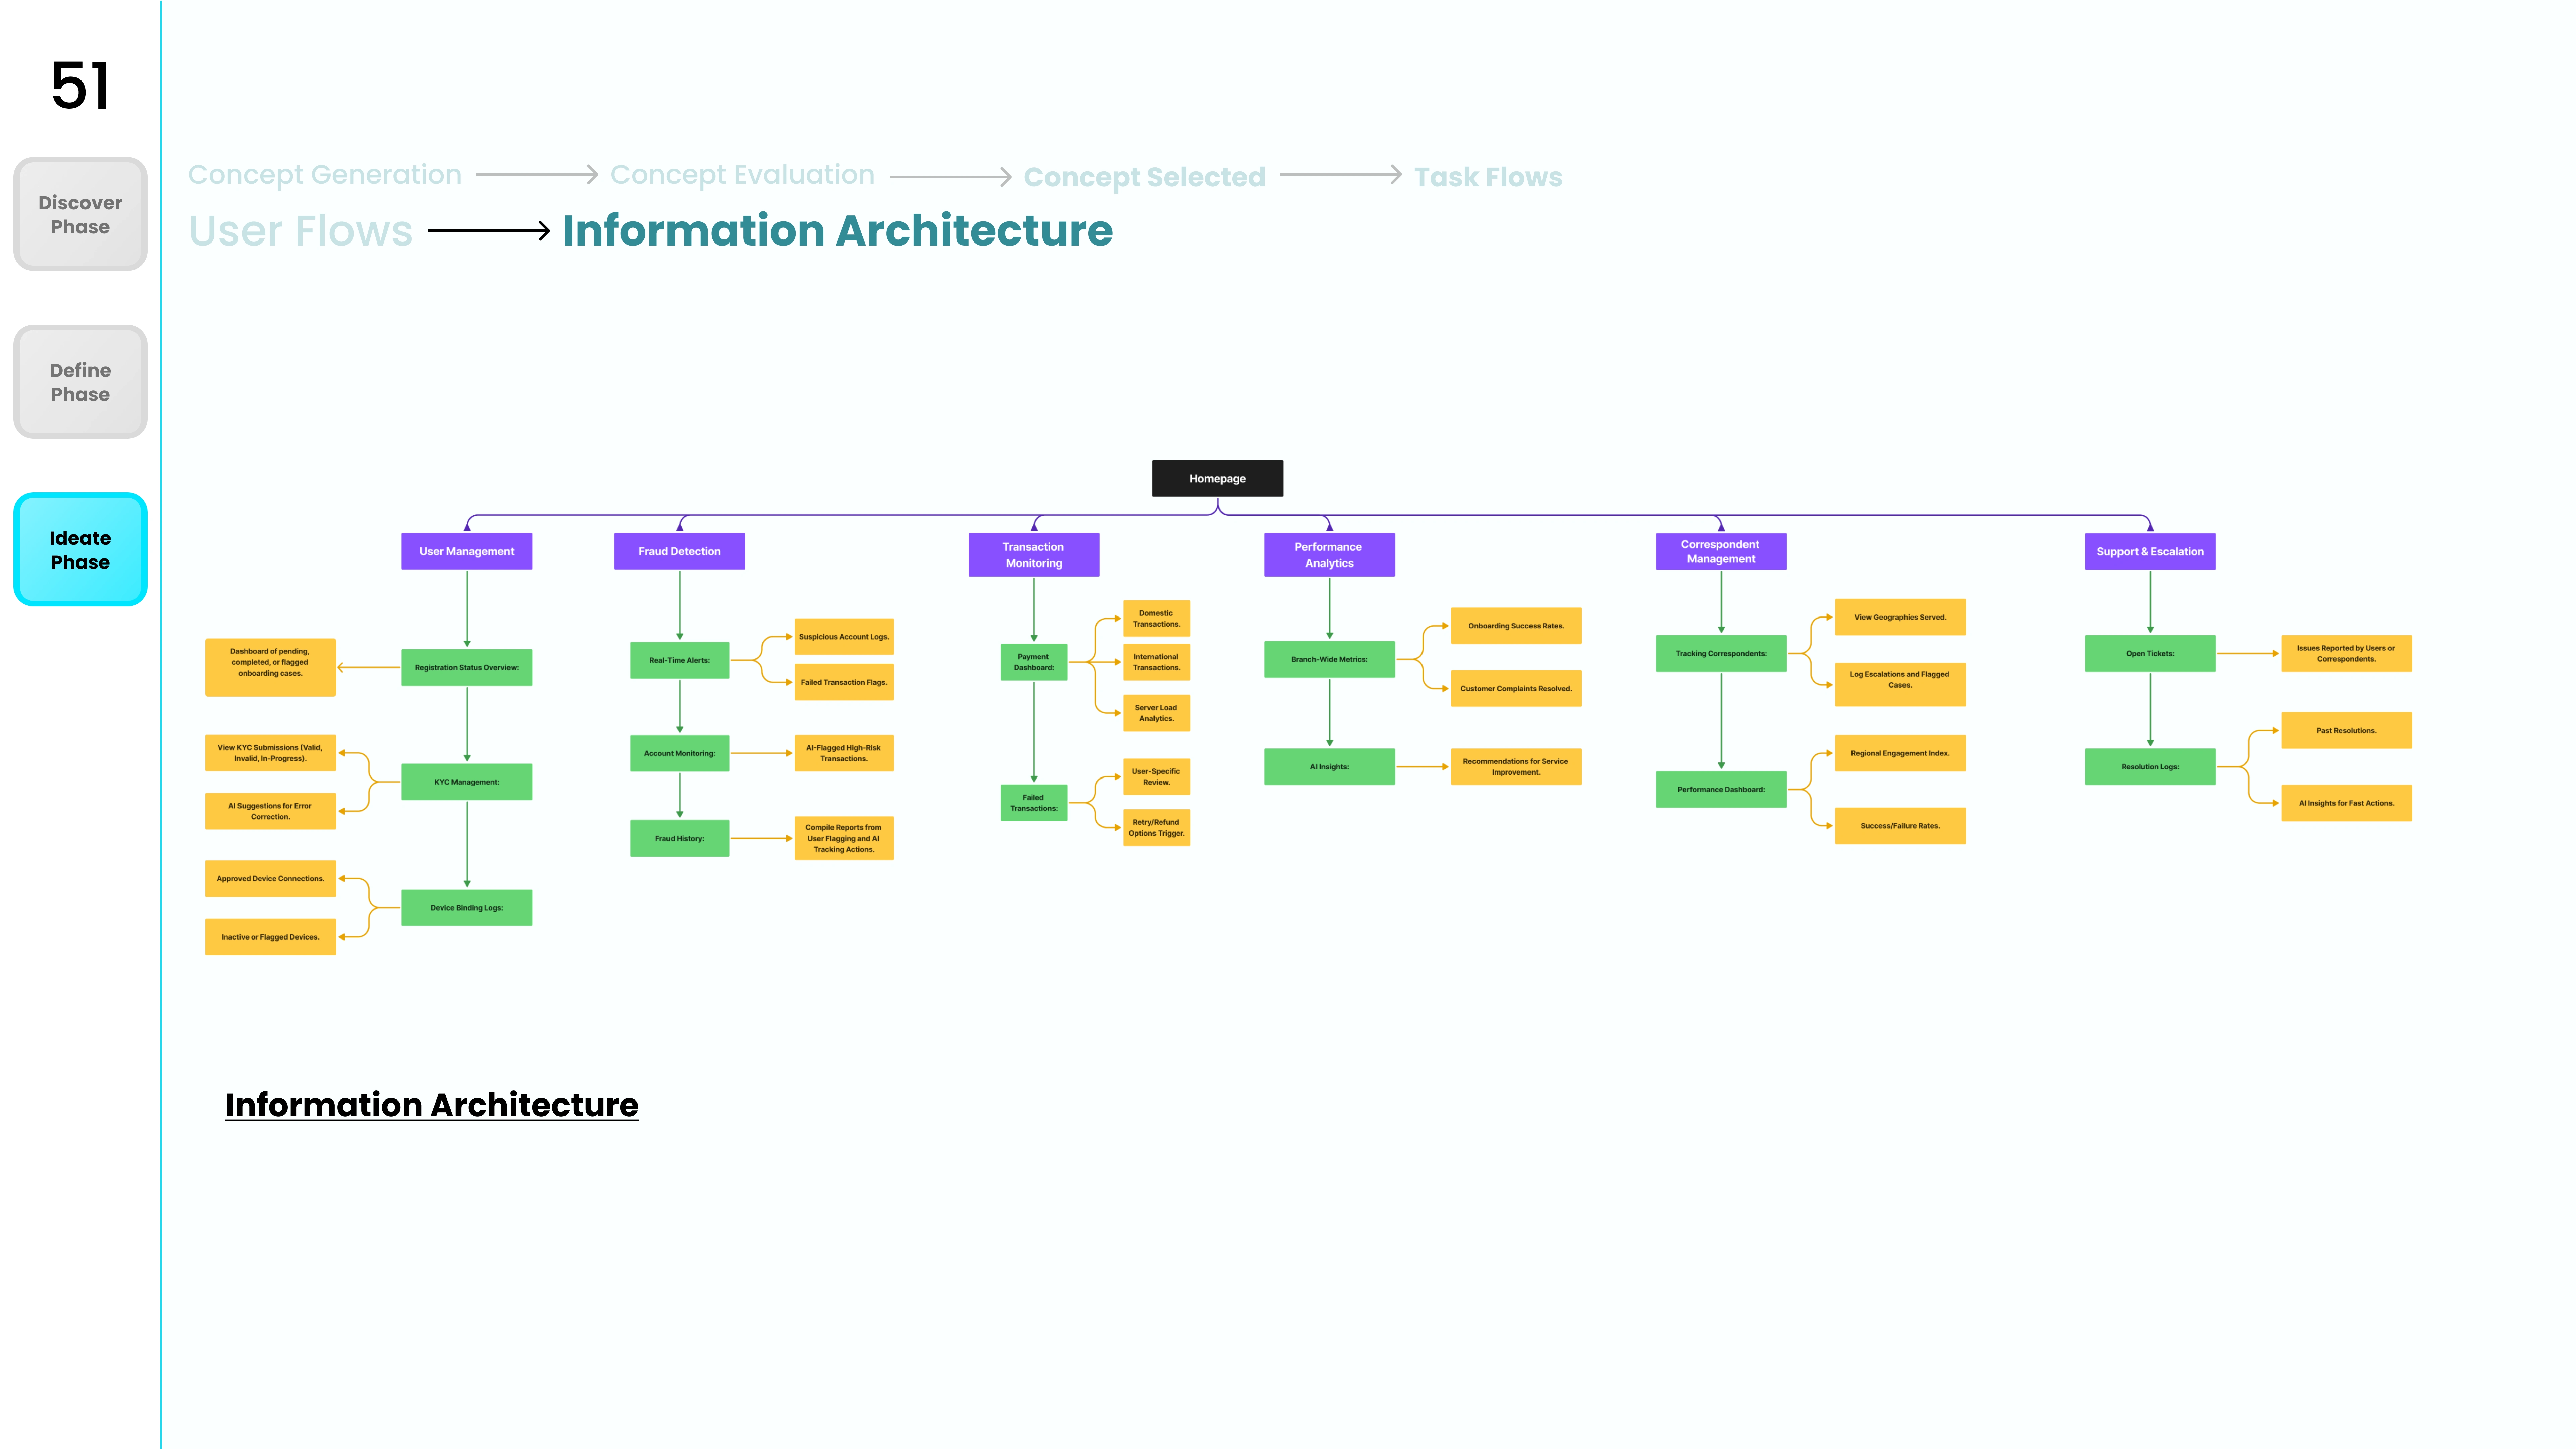Viewport: 2576px width, 1449px height.
Task: Click the Fraud History box
Action: click(x=679, y=838)
